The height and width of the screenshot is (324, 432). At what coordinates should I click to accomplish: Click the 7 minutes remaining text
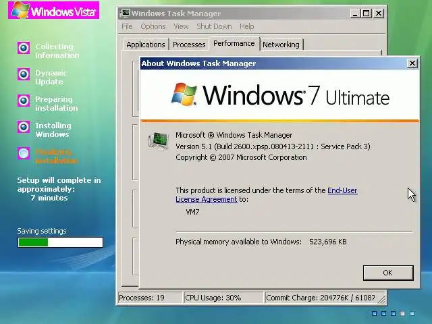pyautogui.click(x=49, y=198)
